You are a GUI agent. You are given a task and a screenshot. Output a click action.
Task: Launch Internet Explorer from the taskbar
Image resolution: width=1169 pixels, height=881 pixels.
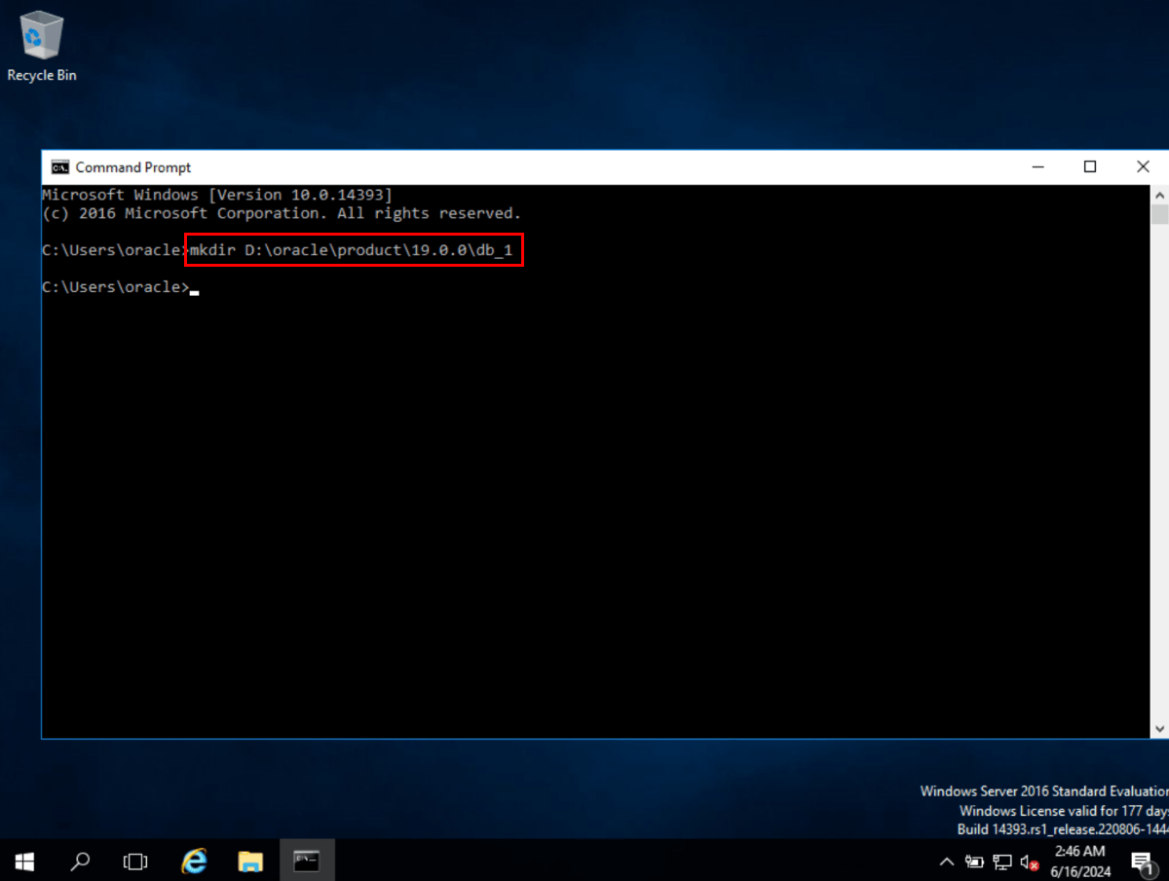(x=193, y=861)
